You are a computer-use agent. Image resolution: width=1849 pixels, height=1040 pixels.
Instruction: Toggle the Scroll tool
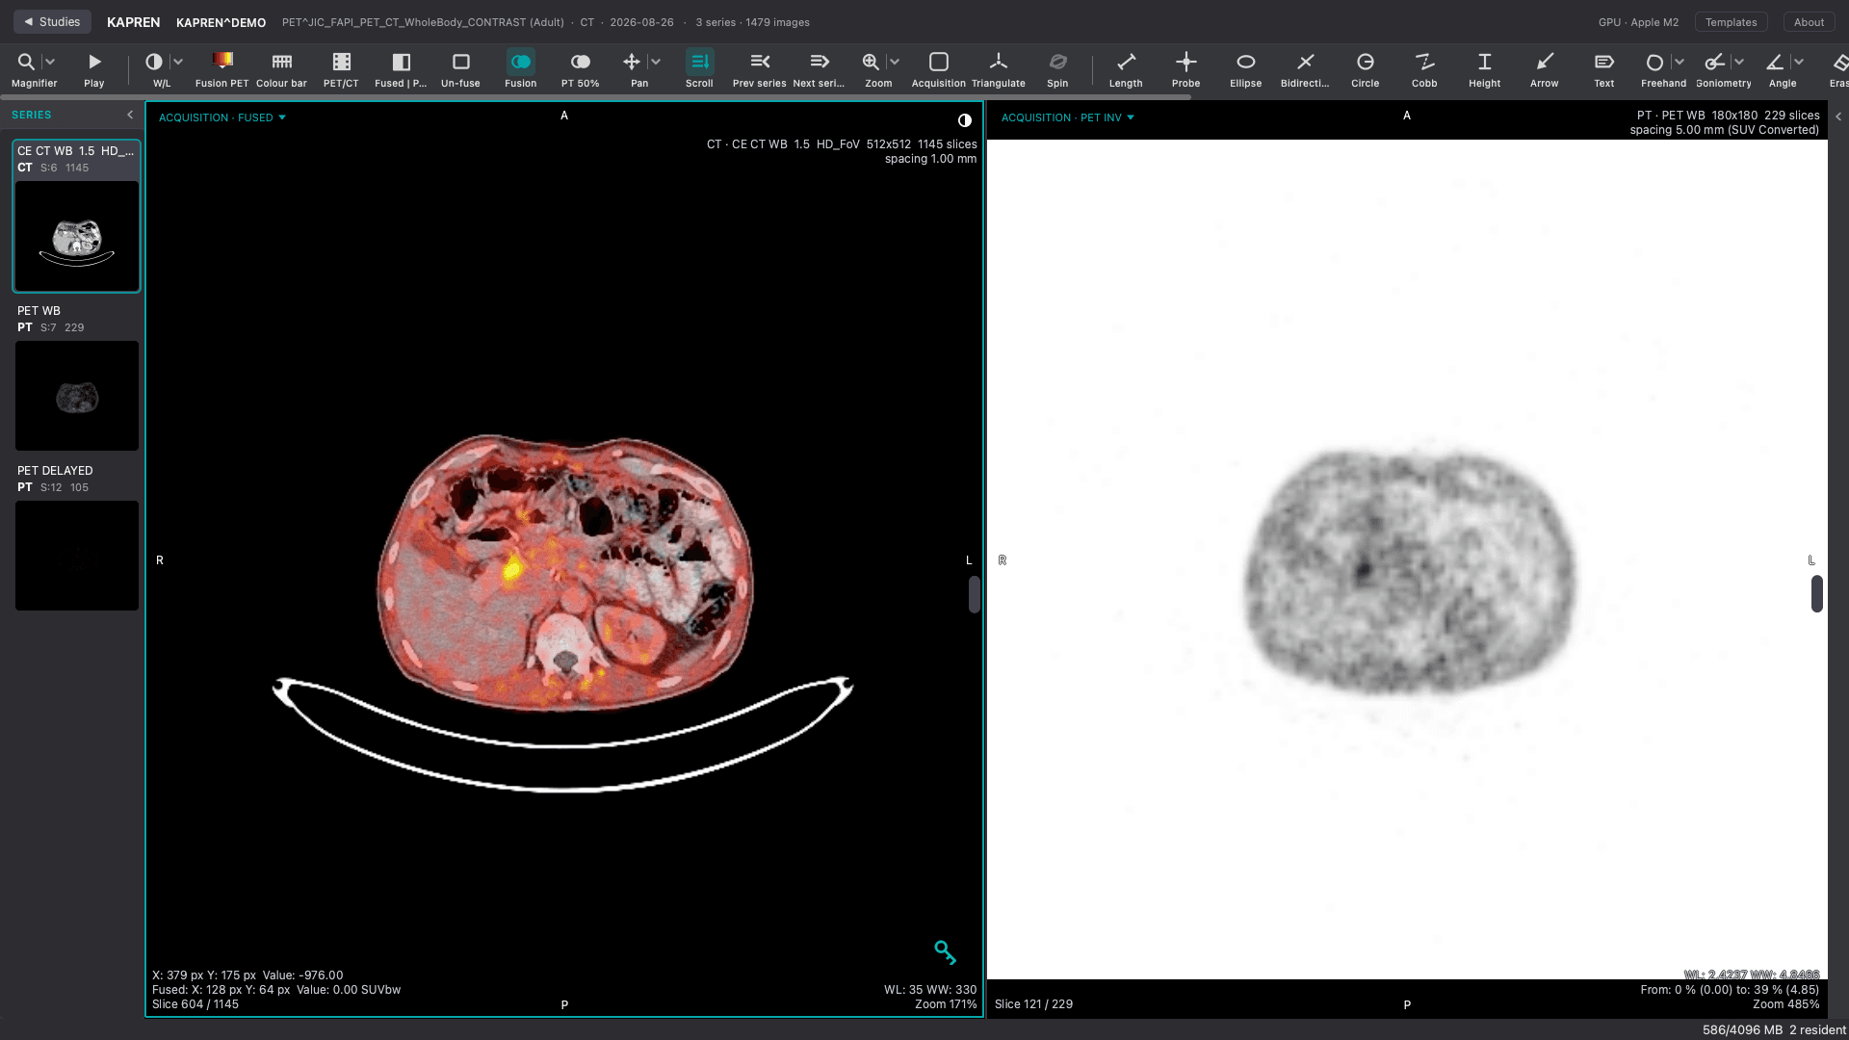699,69
